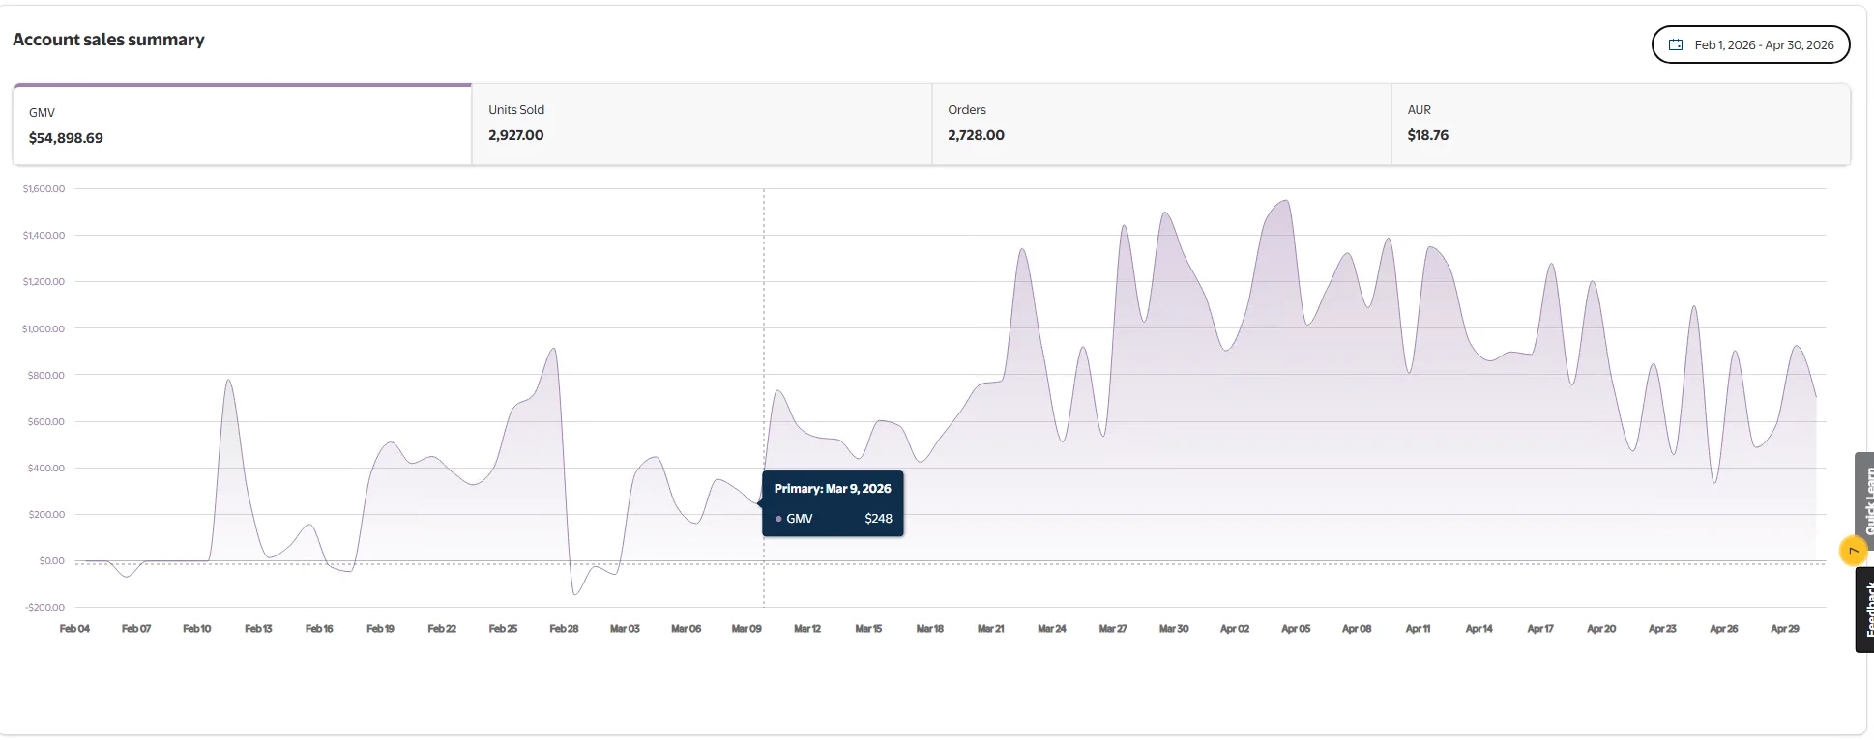This screenshot has height=740, width=1874.
Task: Open the date range Feb 1 - Apr 30 selector
Action: 1750,44
